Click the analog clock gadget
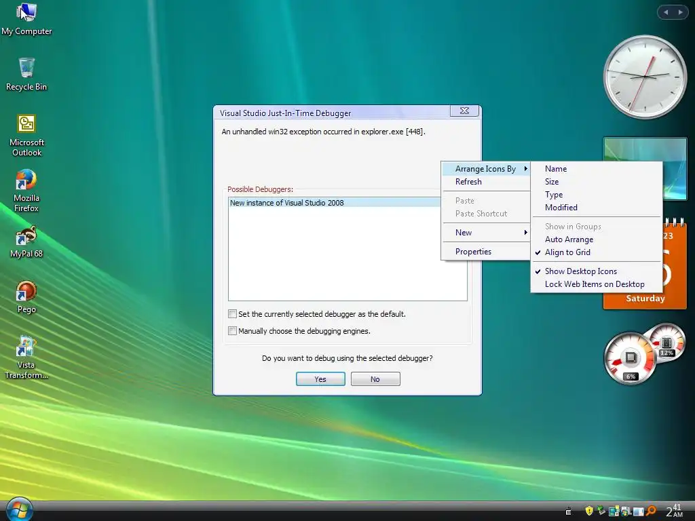695x521 pixels. (645, 77)
